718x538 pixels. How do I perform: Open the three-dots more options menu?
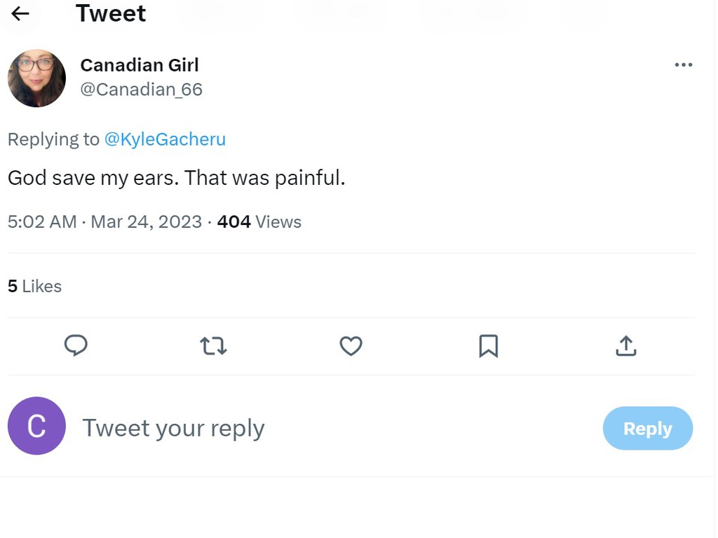(683, 65)
